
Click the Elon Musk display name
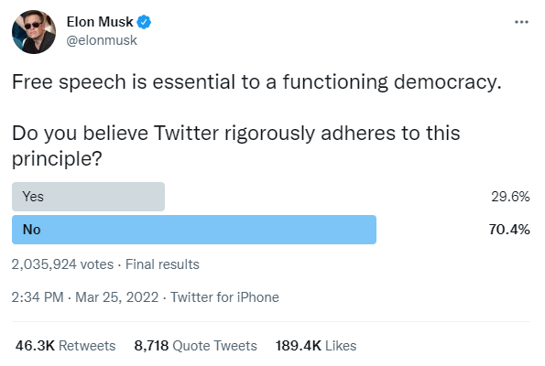coord(100,22)
